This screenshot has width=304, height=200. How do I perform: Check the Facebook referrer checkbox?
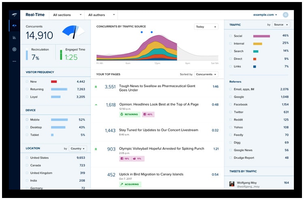pyautogui.click(x=231, y=104)
